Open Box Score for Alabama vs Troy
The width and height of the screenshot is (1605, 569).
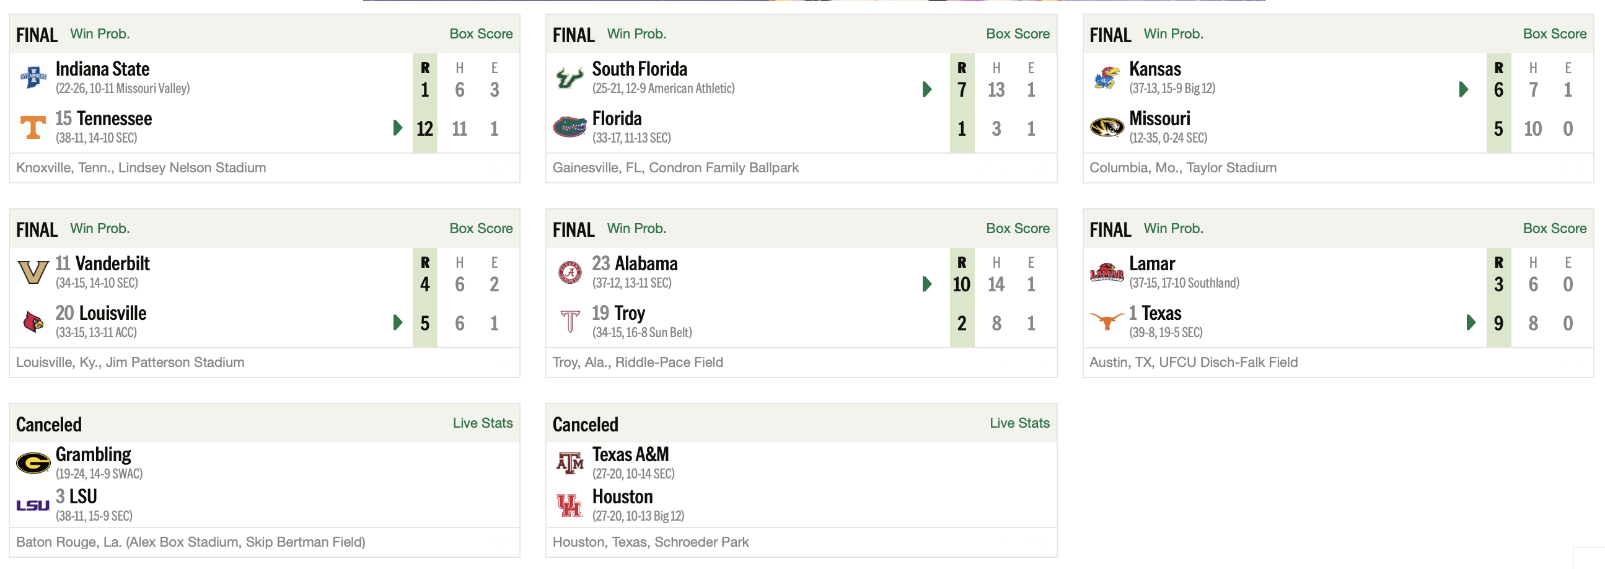(x=1018, y=228)
